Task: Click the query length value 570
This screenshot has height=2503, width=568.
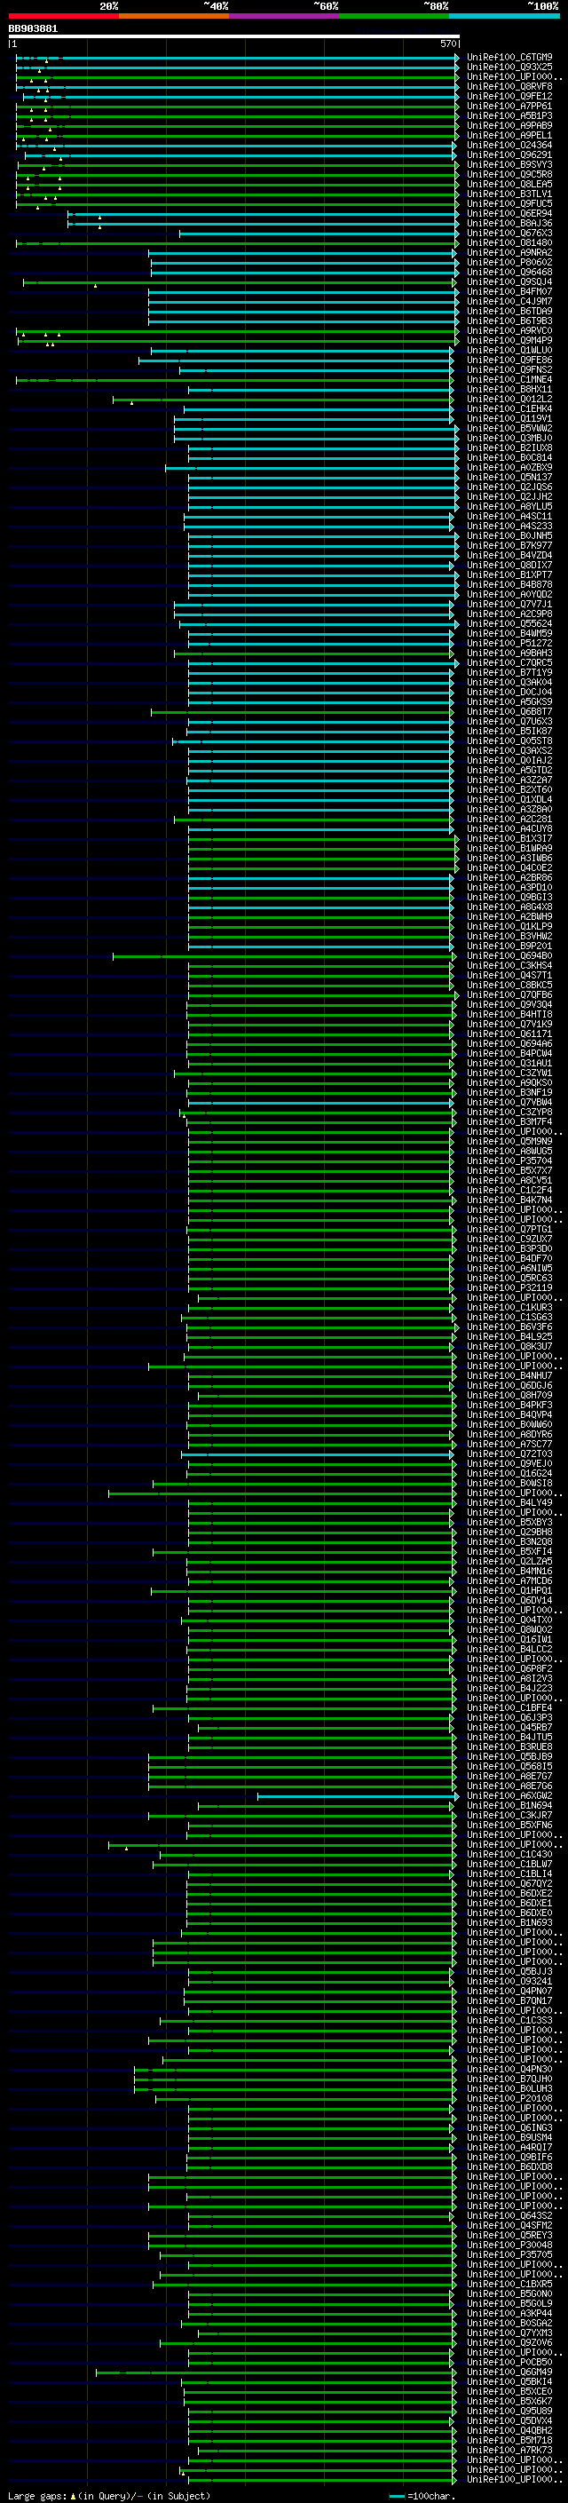Action: pos(447,44)
